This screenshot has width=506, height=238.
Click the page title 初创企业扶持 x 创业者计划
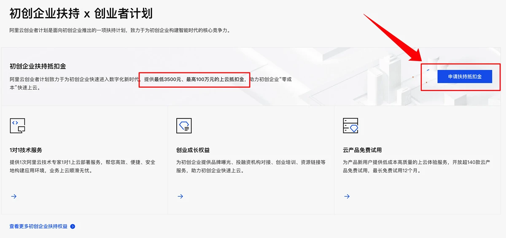(x=81, y=13)
